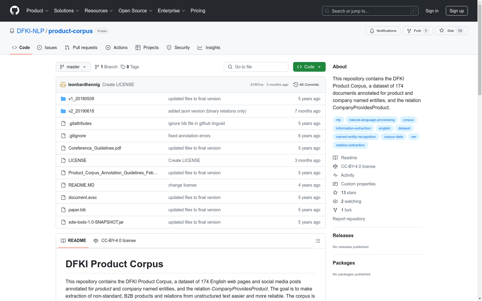This screenshot has height=301, width=482.
Task: Click the 'added jsonl version' commit message
Action: coord(207,111)
